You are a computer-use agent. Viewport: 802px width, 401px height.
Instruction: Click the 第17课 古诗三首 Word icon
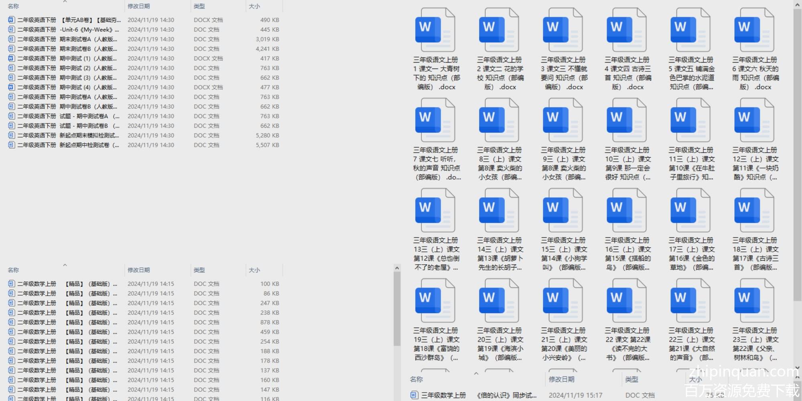(x=754, y=211)
